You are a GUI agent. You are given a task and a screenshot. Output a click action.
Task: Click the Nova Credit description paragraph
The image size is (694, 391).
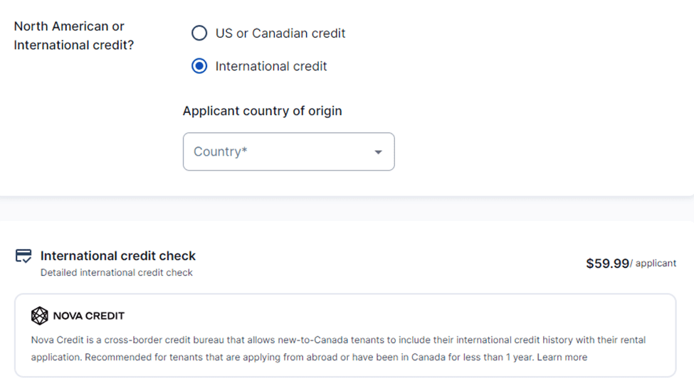339,348
